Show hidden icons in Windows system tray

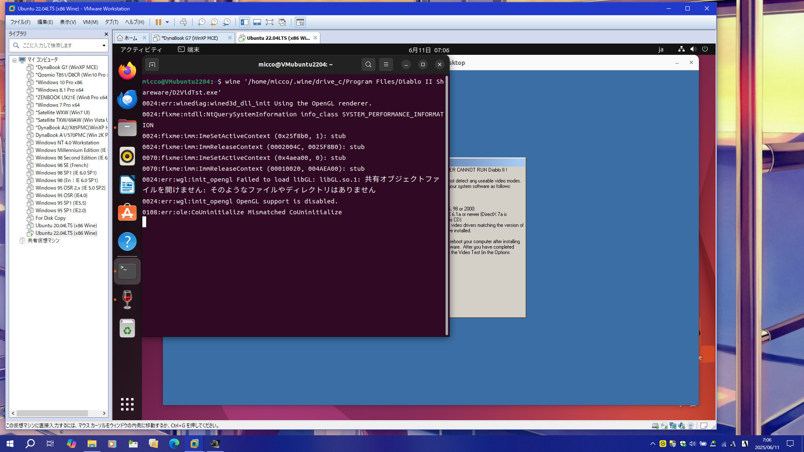tap(652, 444)
